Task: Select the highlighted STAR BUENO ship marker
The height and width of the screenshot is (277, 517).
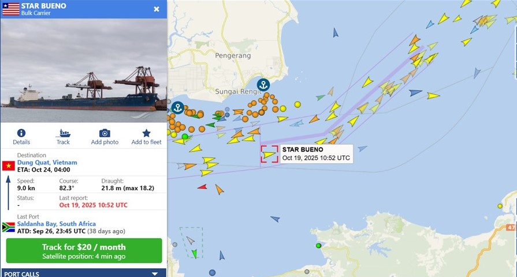Action: click(x=269, y=154)
